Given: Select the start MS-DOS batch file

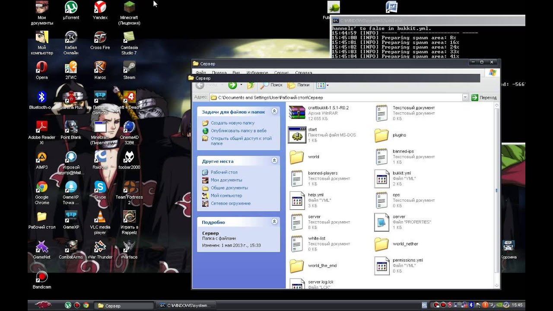Looking at the screenshot, I should click(x=323, y=135).
